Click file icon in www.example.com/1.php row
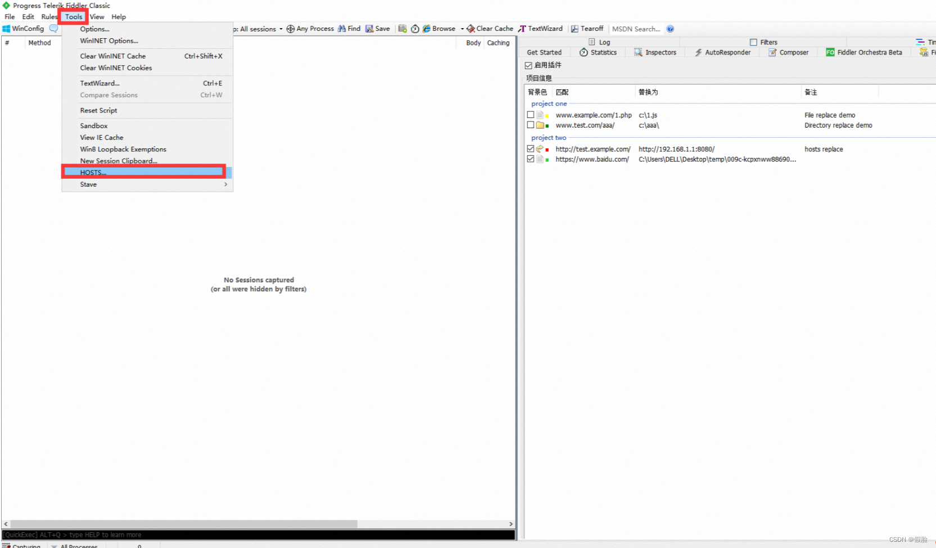936x548 pixels. pos(540,115)
